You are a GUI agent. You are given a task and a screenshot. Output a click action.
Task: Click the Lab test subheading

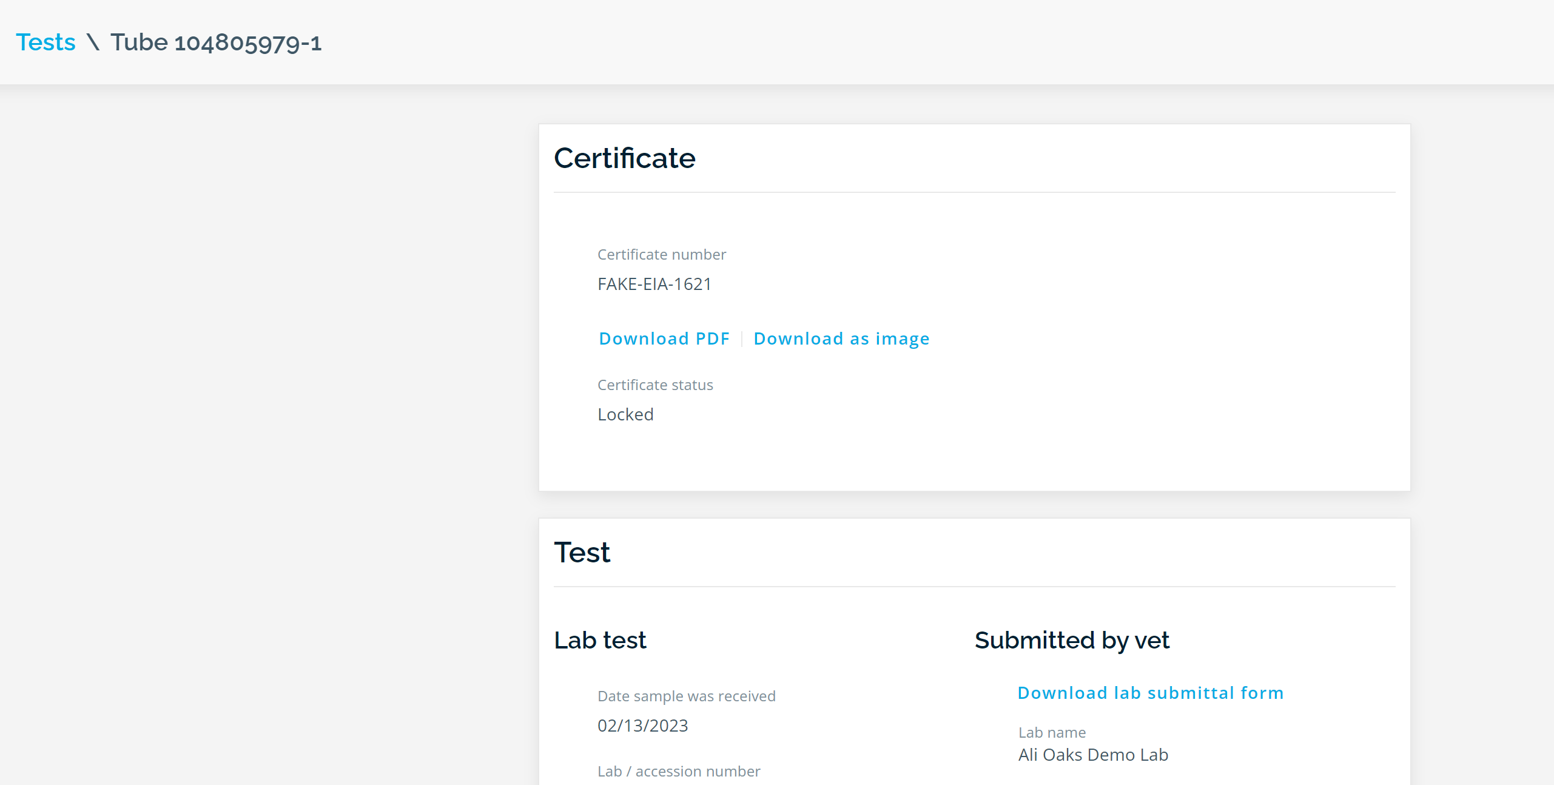point(600,641)
